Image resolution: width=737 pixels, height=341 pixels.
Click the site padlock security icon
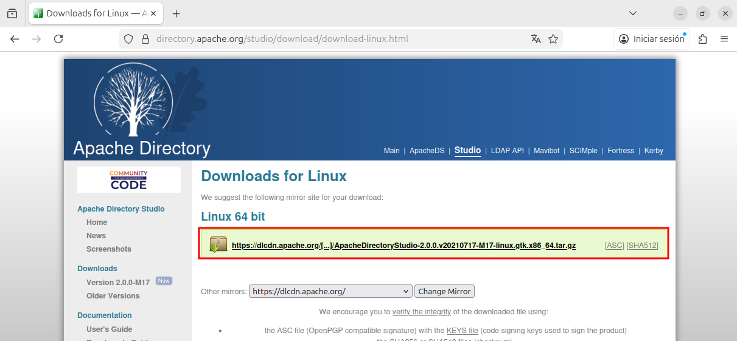tap(145, 39)
